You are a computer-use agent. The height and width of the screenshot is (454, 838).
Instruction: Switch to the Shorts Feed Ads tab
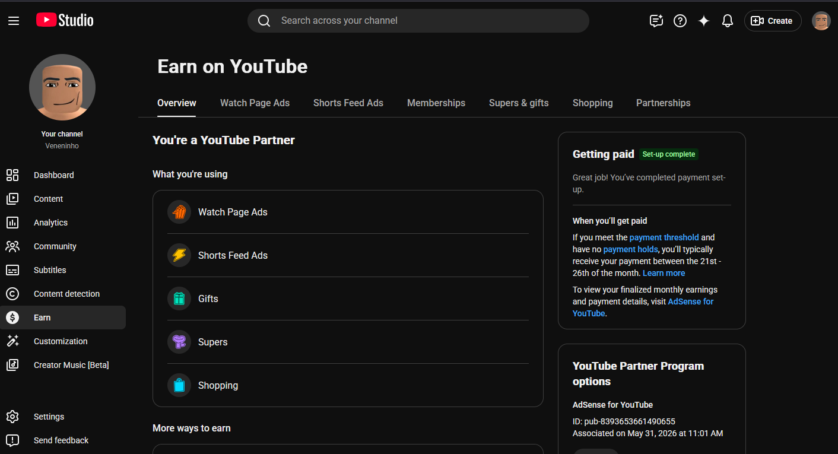[x=348, y=103]
